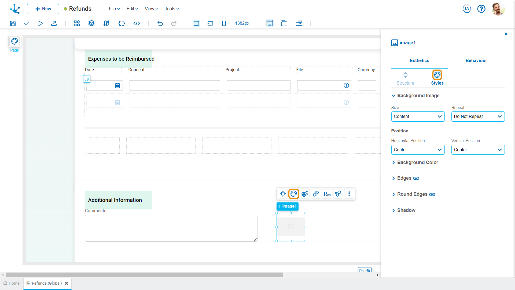This screenshot has height=290, width=515.
Task: Open the Horizontal Position dropdown
Action: pos(418,149)
